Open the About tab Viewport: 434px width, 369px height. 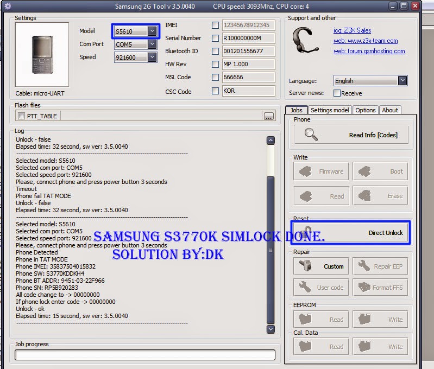pyautogui.click(x=390, y=110)
